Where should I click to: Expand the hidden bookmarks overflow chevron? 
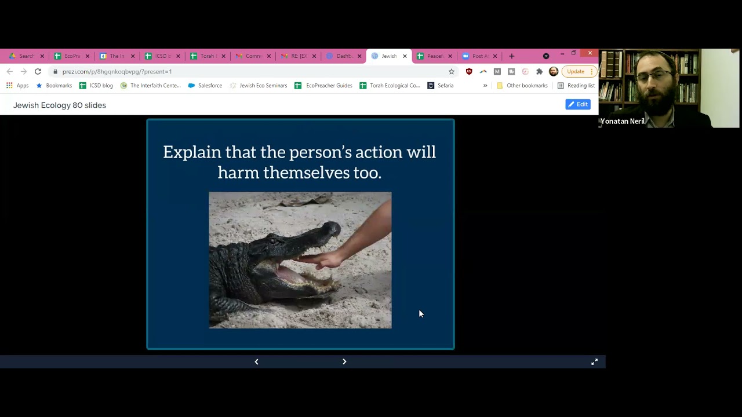485,86
